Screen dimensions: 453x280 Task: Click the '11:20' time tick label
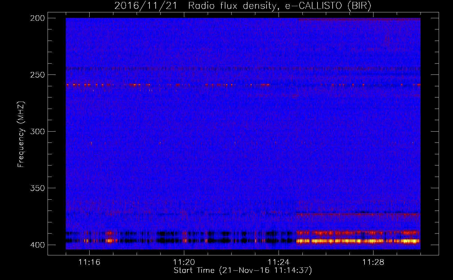pyautogui.click(x=184, y=262)
